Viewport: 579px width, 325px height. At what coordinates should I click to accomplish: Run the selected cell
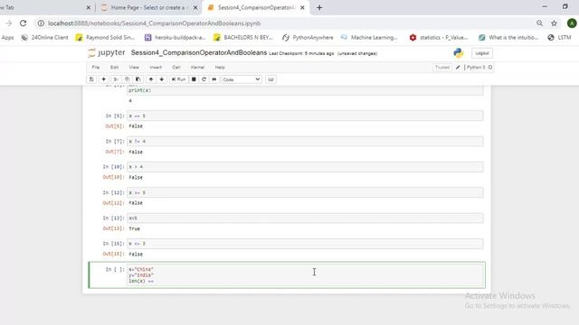[179, 79]
